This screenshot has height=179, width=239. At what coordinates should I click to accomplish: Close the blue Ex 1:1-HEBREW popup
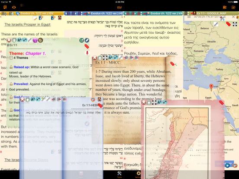pyautogui.click(x=23, y=99)
